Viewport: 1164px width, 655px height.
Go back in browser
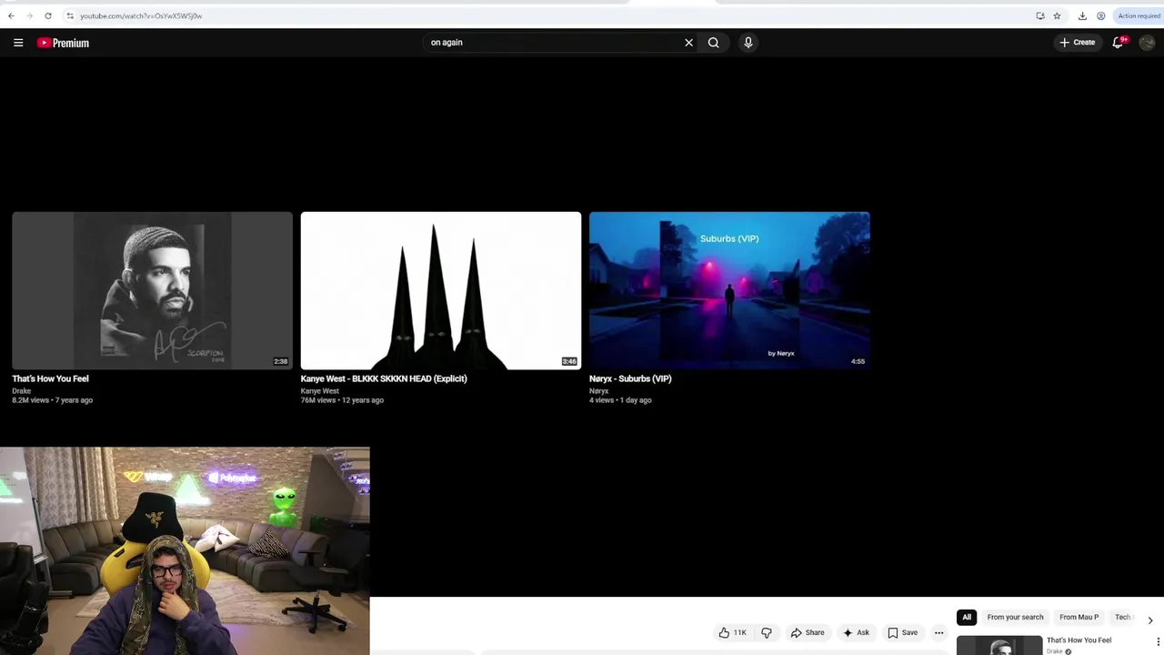[11, 15]
